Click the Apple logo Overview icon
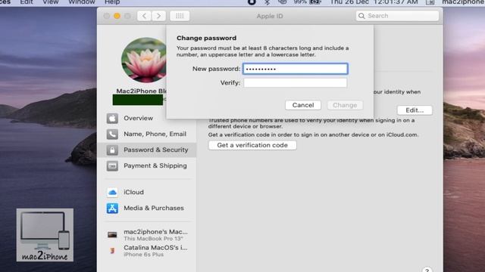485x272 pixels. point(112,118)
